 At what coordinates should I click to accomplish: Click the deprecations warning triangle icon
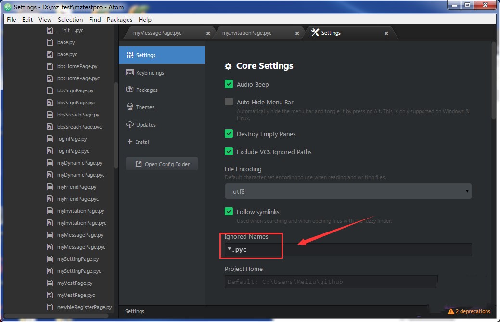[x=450, y=311]
